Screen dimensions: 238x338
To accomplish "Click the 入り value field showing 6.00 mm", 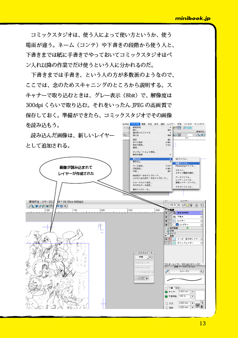I will tap(184, 303).
